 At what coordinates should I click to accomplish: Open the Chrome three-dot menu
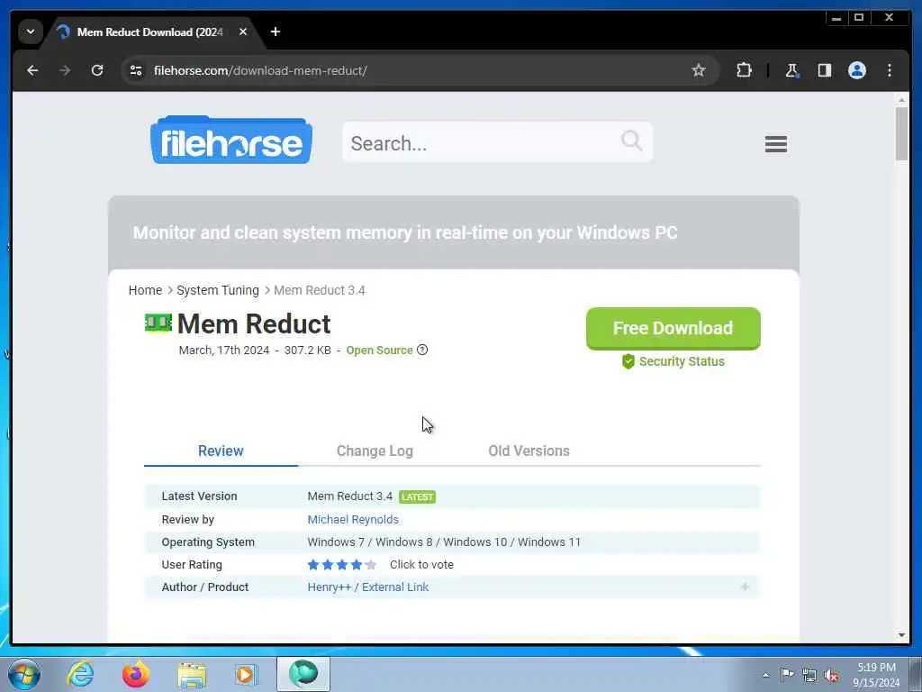pyautogui.click(x=889, y=70)
